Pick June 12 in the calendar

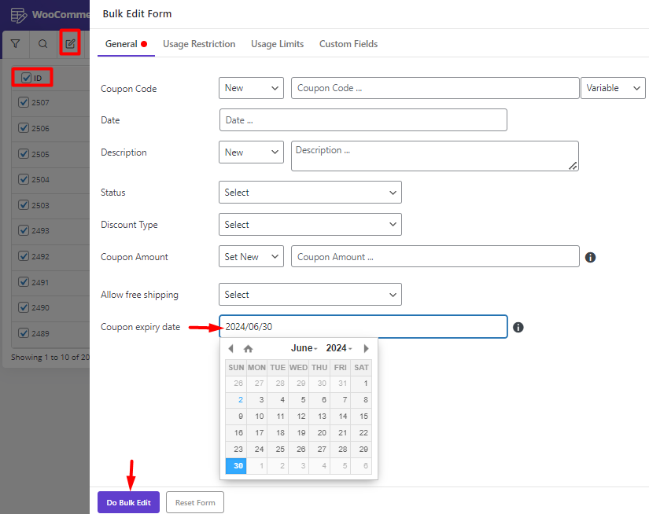click(299, 417)
